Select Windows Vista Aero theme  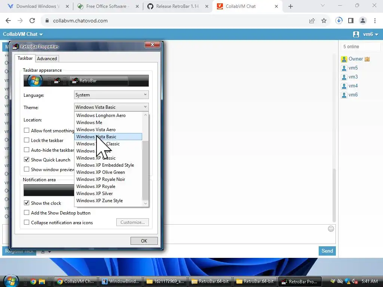pyautogui.click(x=108, y=130)
